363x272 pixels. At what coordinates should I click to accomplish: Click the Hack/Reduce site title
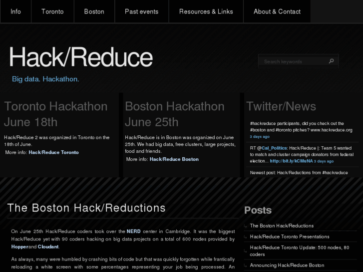(x=81, y=57)
